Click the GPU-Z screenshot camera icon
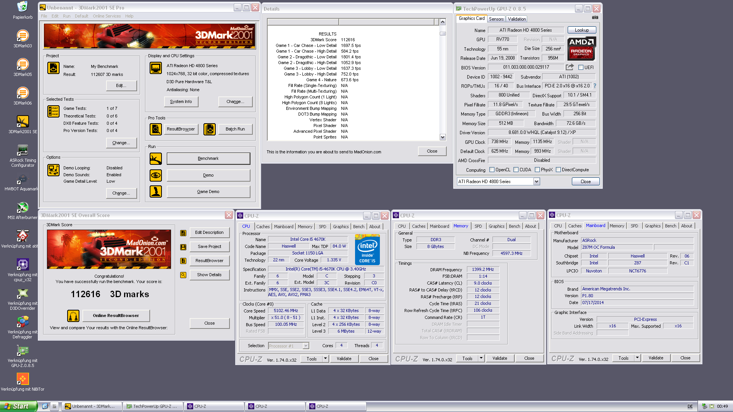Viewport: 733px width, 412px height. point(595,18)
